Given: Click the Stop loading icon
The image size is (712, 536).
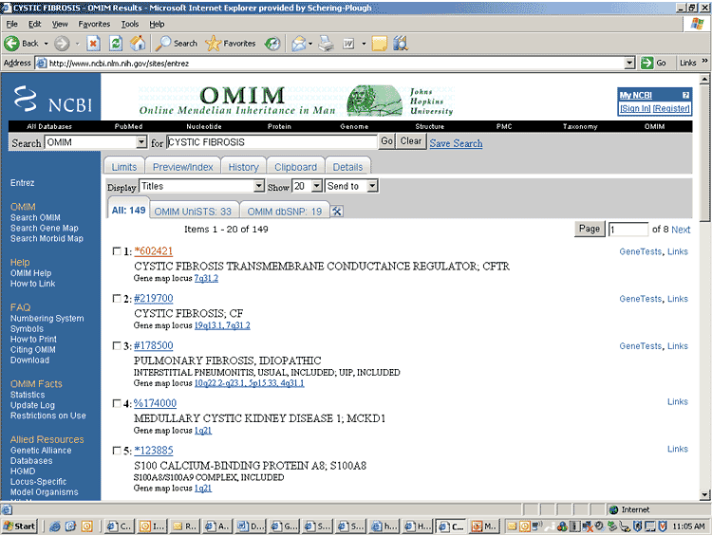Looking at the screenshot, I should pyautogui.click(x=93, y=44).
